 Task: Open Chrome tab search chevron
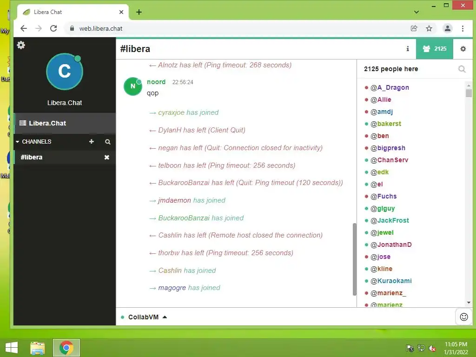(x=416, y=12)
